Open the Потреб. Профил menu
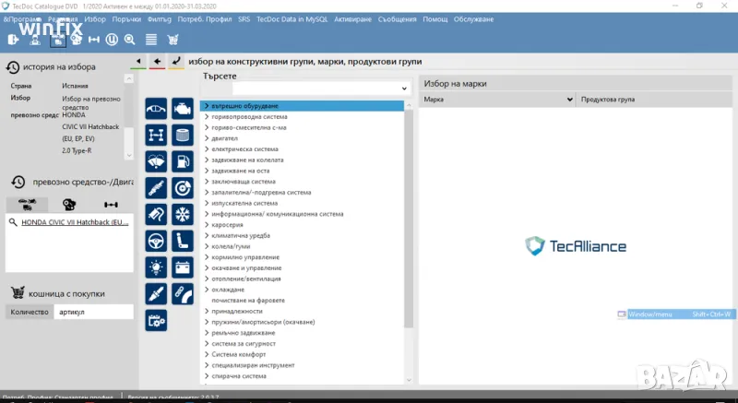The image size is (738, 403). click(205, 19)
